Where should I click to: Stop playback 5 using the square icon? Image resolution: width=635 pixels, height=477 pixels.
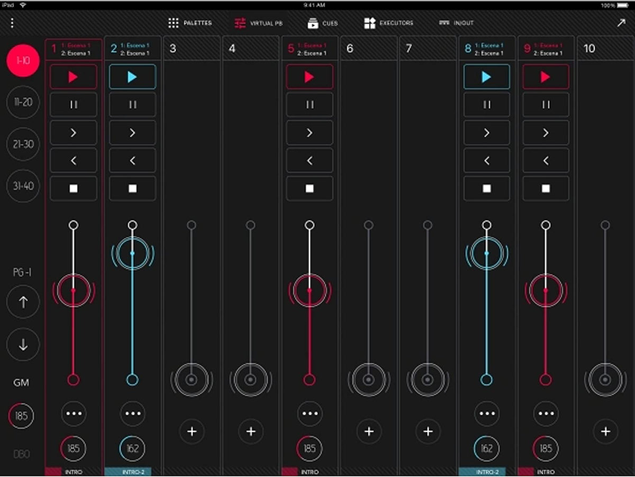[310, 188]
